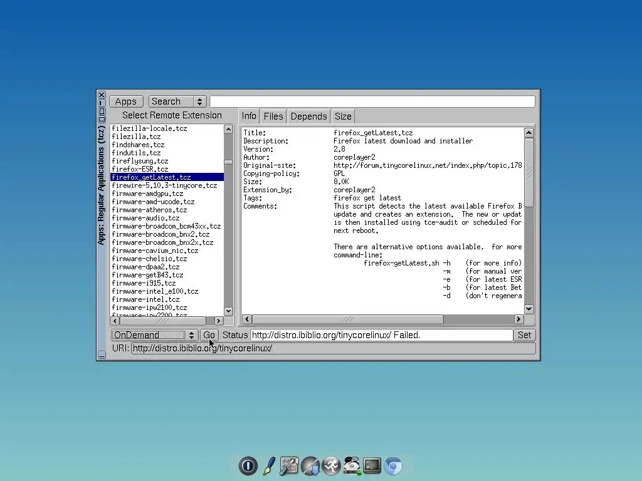Click extension list scroll-right arrow
642x481 pixels.
[219, 321]
